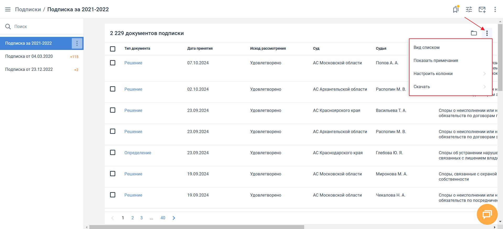Check the Васильева Т. А. row checkbox

(113, 110)
